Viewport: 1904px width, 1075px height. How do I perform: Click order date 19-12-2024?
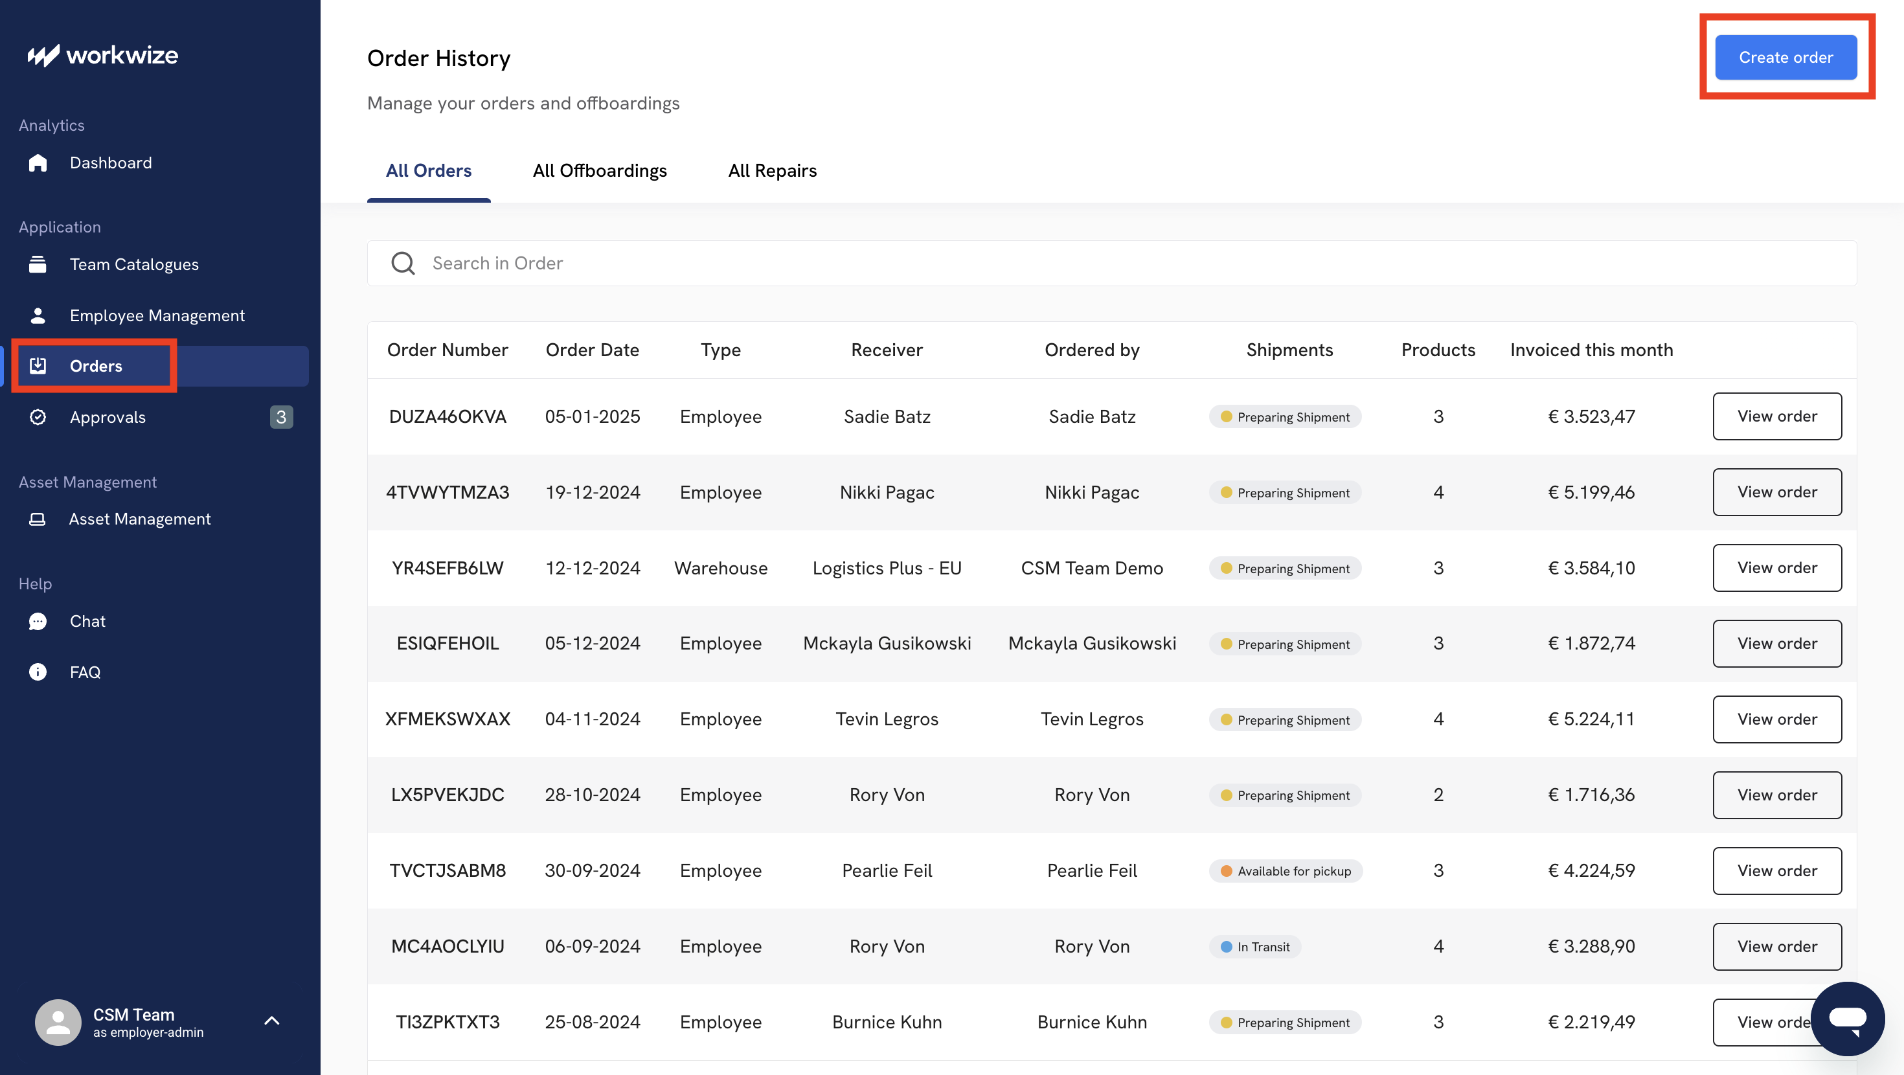coord(592,492)
